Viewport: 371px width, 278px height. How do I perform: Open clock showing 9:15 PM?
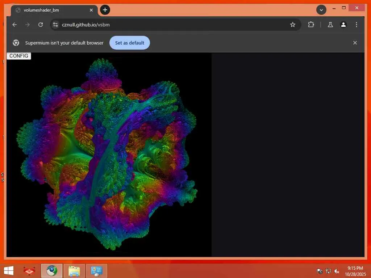[355, 271]
